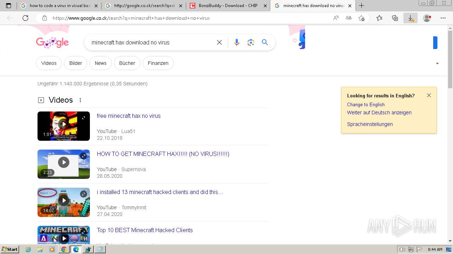Clear the search box with the X icon

[x=219, y=42]
